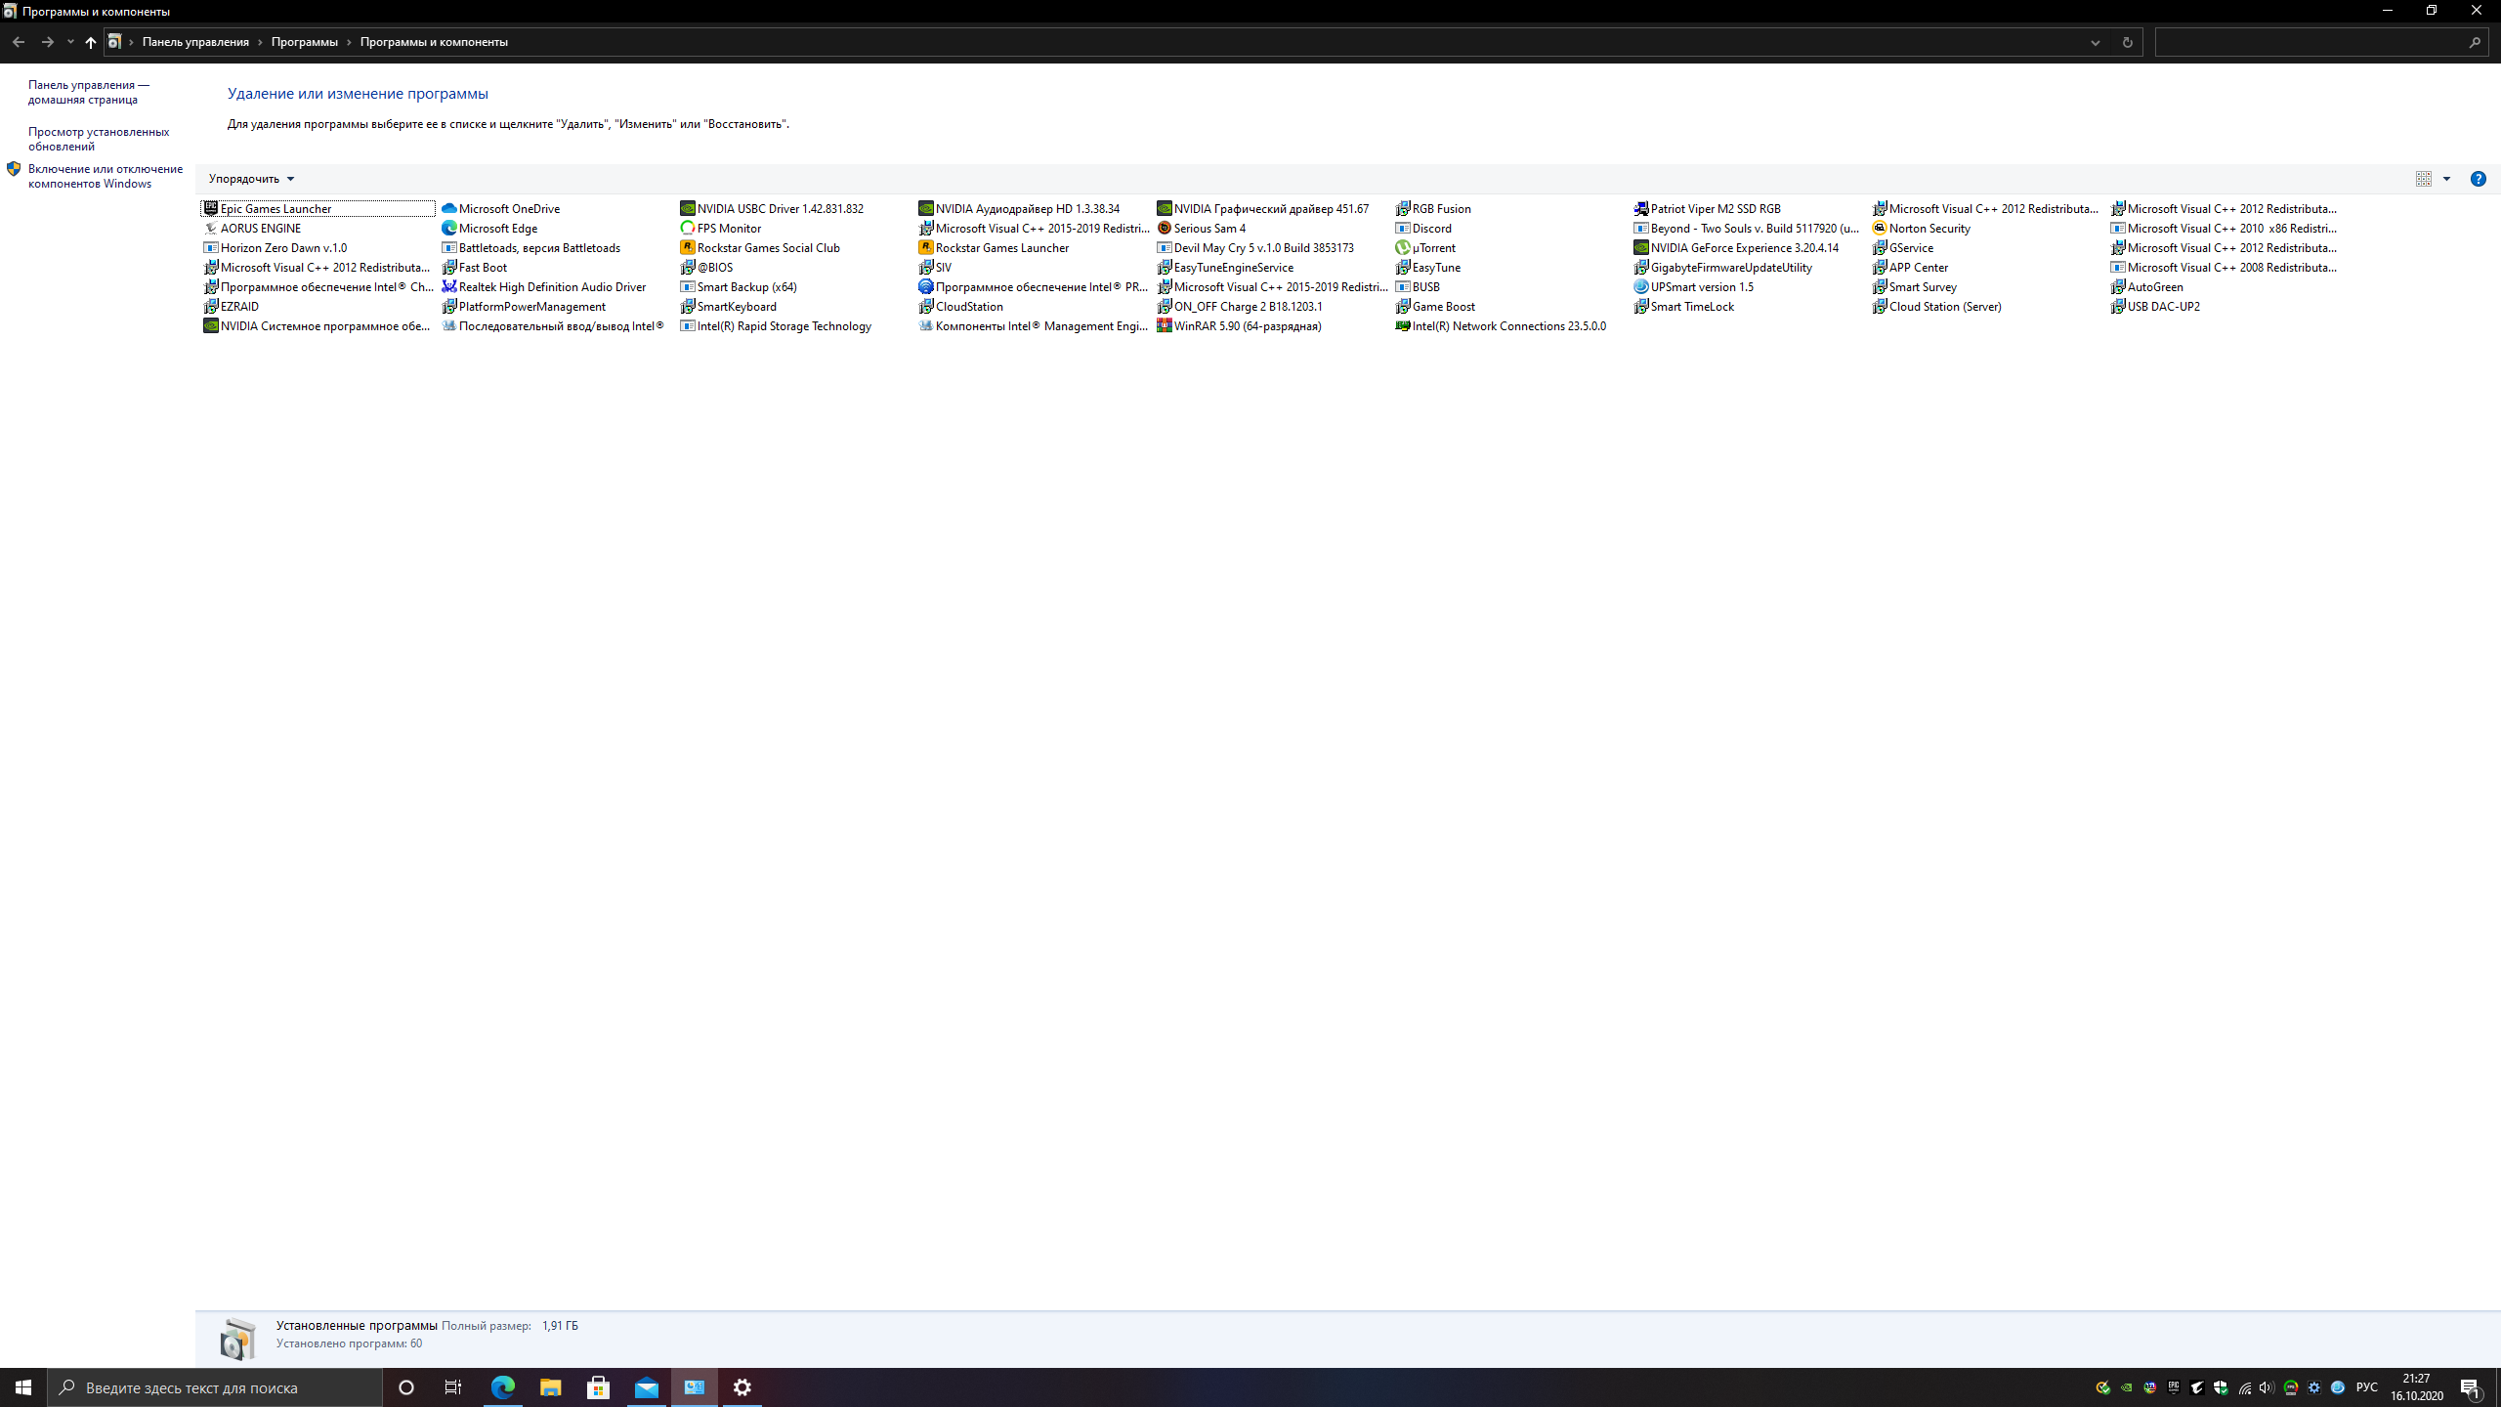Open the notification center icon

point(2471,1387)
